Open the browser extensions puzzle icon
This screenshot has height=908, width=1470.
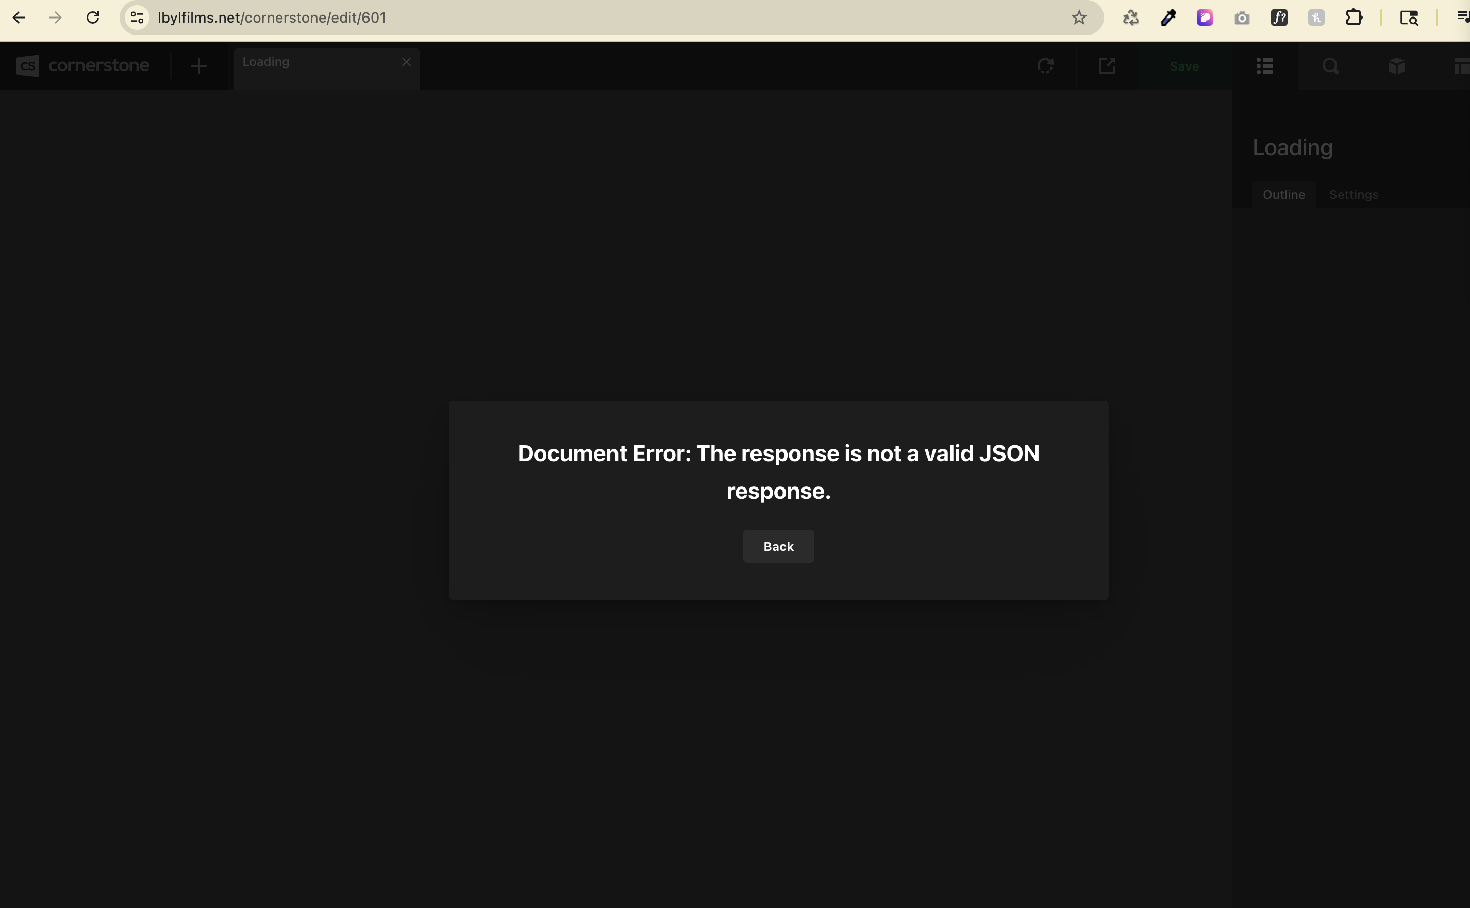pyautogui.click(x=1355, y=18)
